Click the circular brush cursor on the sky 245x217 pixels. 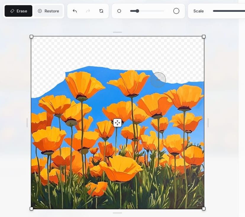coord(158,80)
